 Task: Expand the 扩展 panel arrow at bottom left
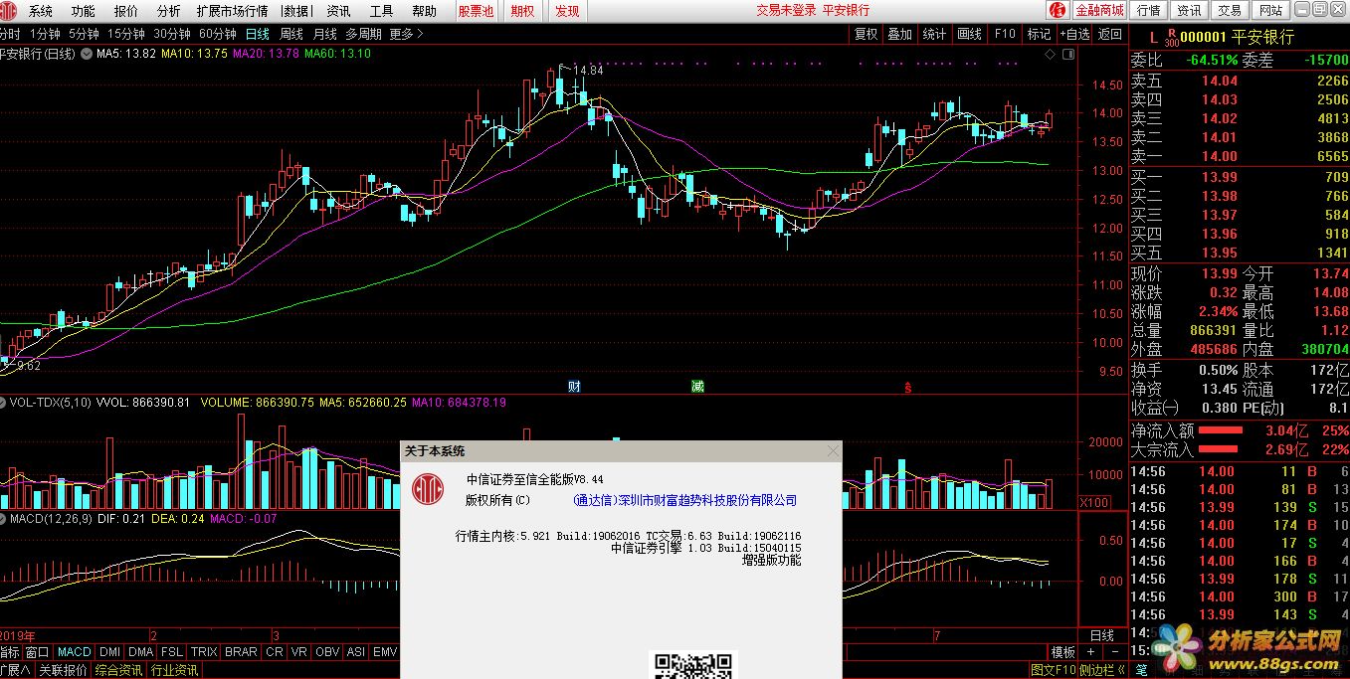tap(15, 671)
